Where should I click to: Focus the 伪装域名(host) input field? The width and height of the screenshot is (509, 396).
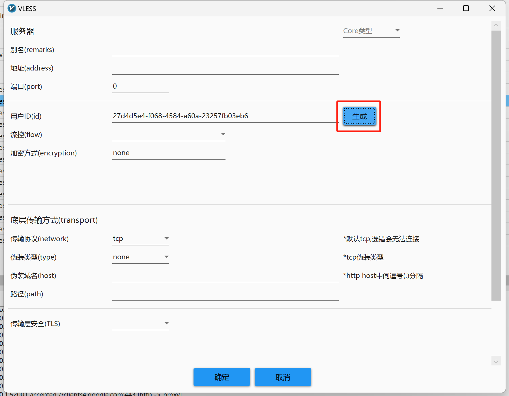coord(225,276)
